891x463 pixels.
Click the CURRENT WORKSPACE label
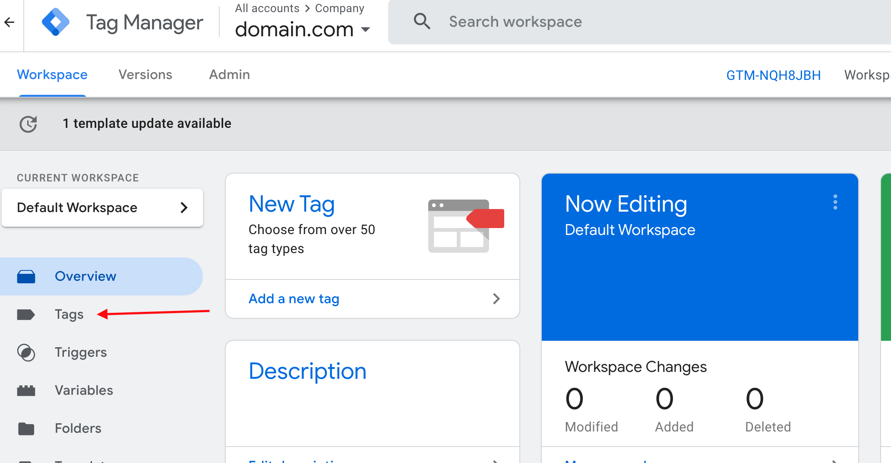click(x=78, y=178)
